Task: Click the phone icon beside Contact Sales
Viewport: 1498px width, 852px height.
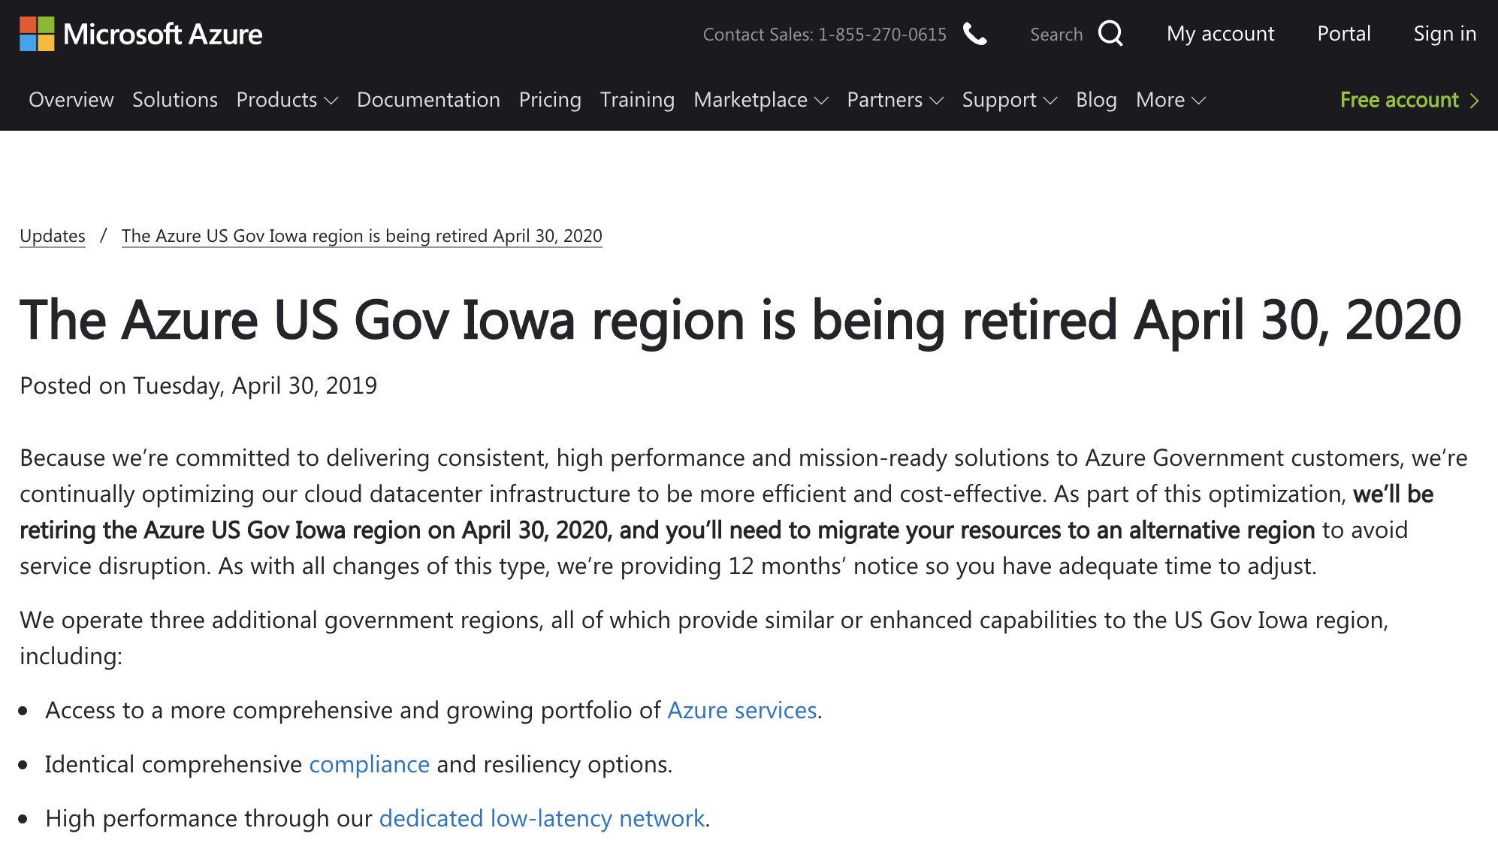Action: (x=974, y=34)
